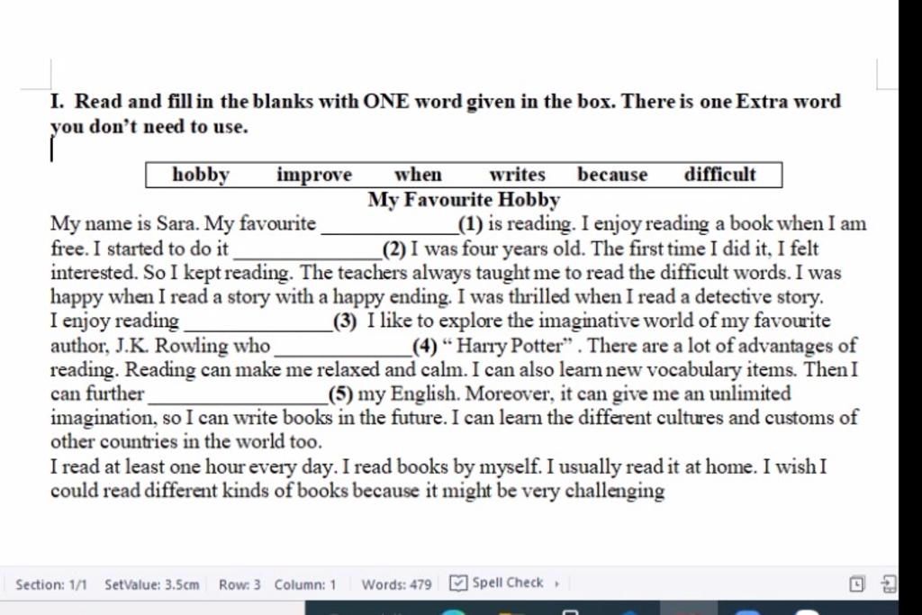
Task: Click the Section: 1/1 status indicator
Action: click(x=51, y=584)
